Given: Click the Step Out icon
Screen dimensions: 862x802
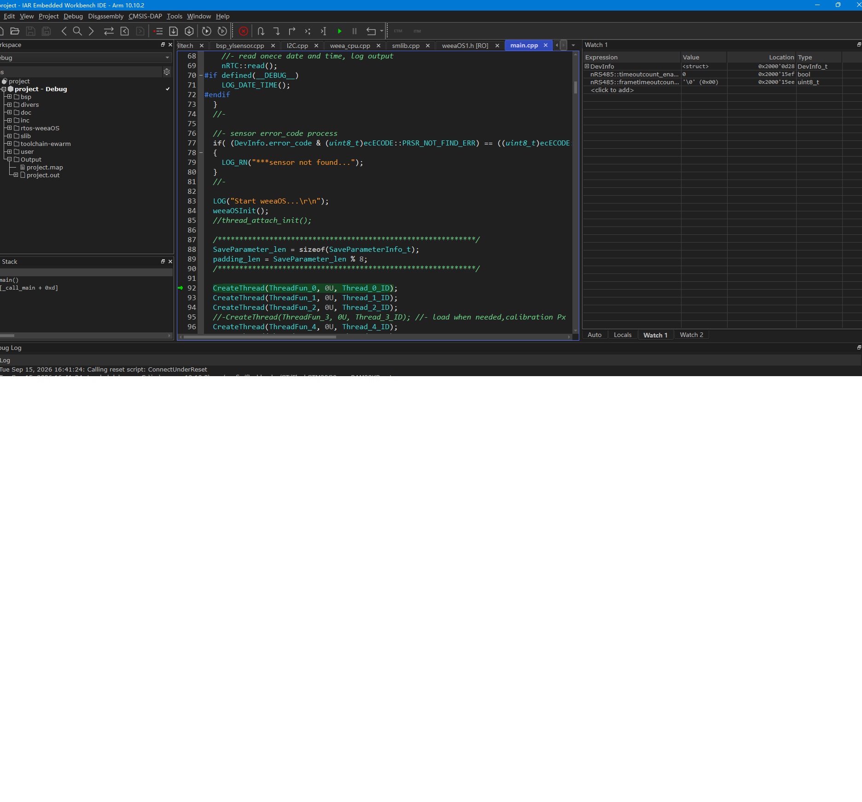Looking at the screenshot, I should [292, 31].
